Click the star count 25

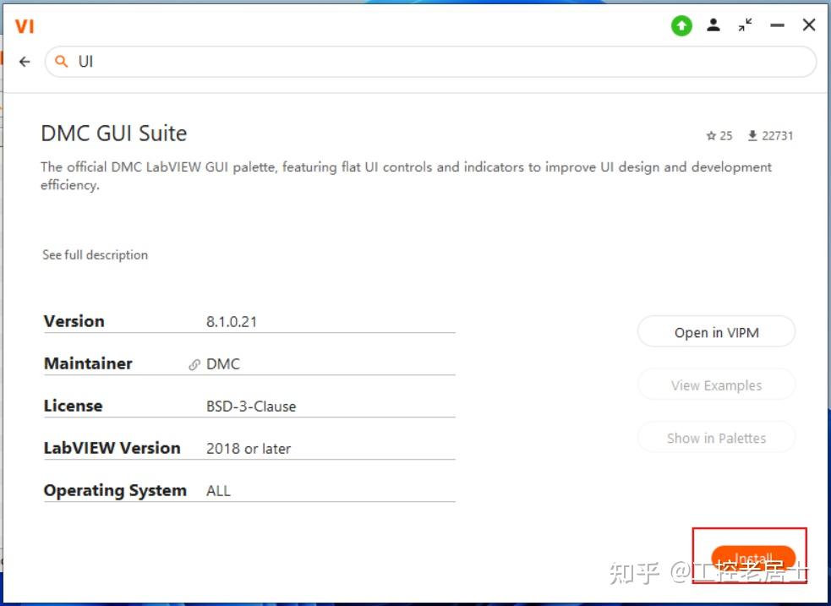[726, 136]
